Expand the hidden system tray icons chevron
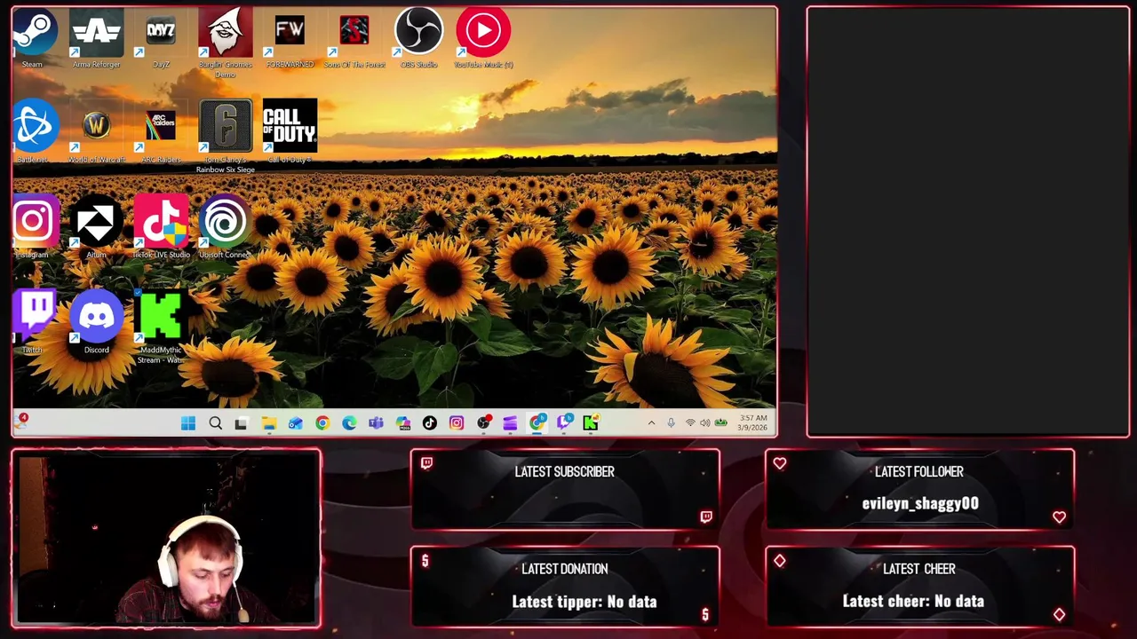The image size is (1137, 639). coord(651,423)
